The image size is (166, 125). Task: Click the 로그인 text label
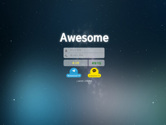[x=76, y=63]
